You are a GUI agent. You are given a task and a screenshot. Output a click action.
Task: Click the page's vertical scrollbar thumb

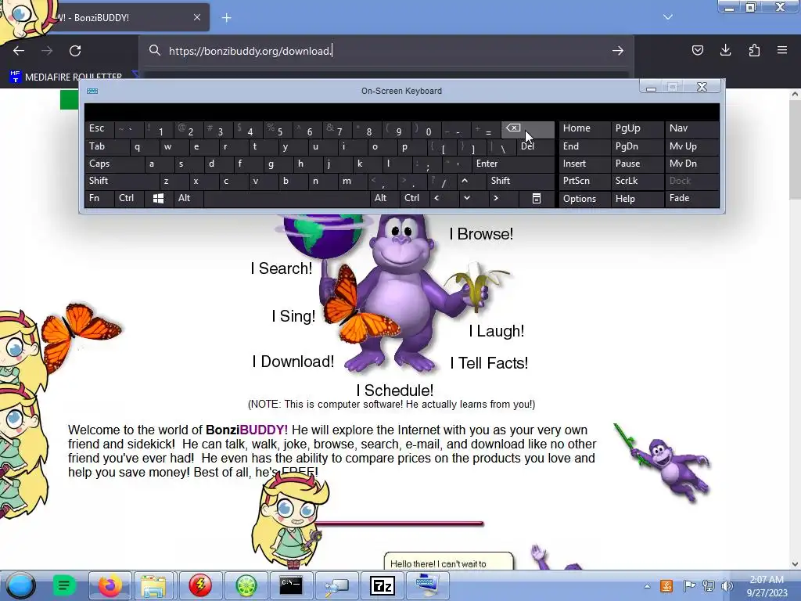795,148
